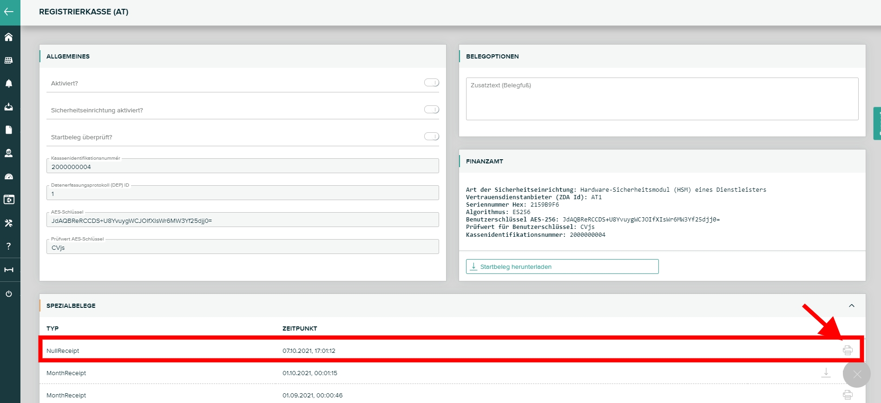Click the TYP column header
Screen dimensions: 881x403
tap(53, 328)
